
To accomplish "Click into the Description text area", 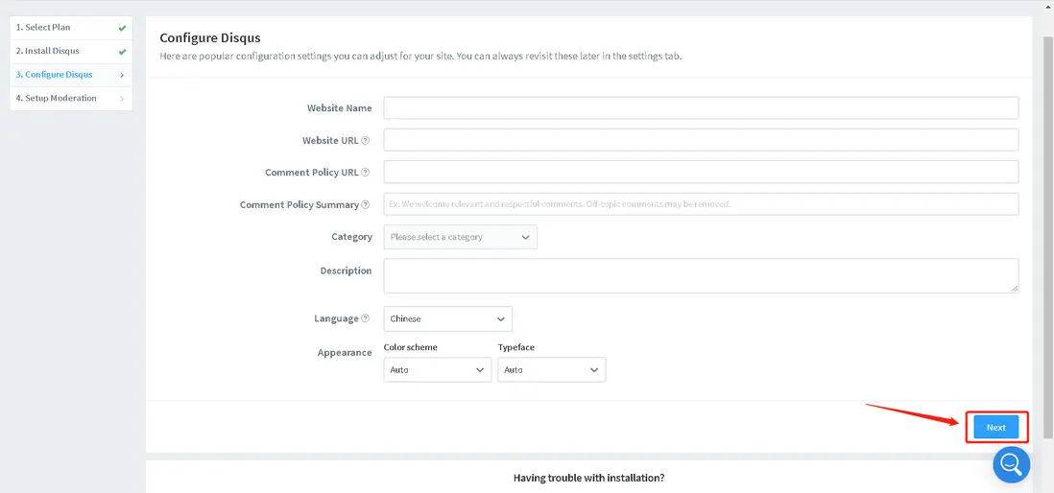I will click(x=701, y=275).
